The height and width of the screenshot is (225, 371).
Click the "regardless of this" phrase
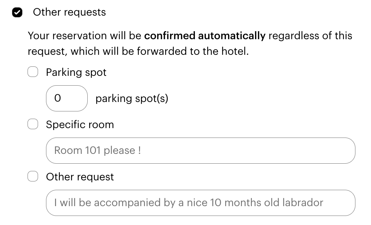pos(310,36)
